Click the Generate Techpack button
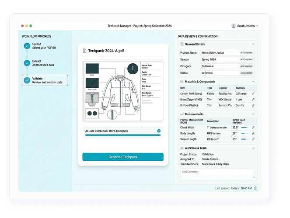The height and width of the screenshot is (218, 290). pyautogui.click(x=123, y=157)
